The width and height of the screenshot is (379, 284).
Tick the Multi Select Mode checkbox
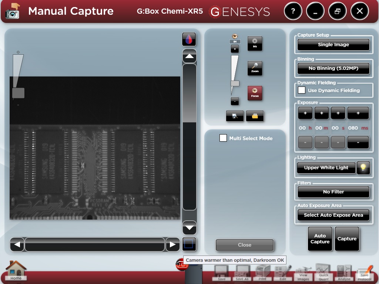pyautogui.click(x=223, y=138)
